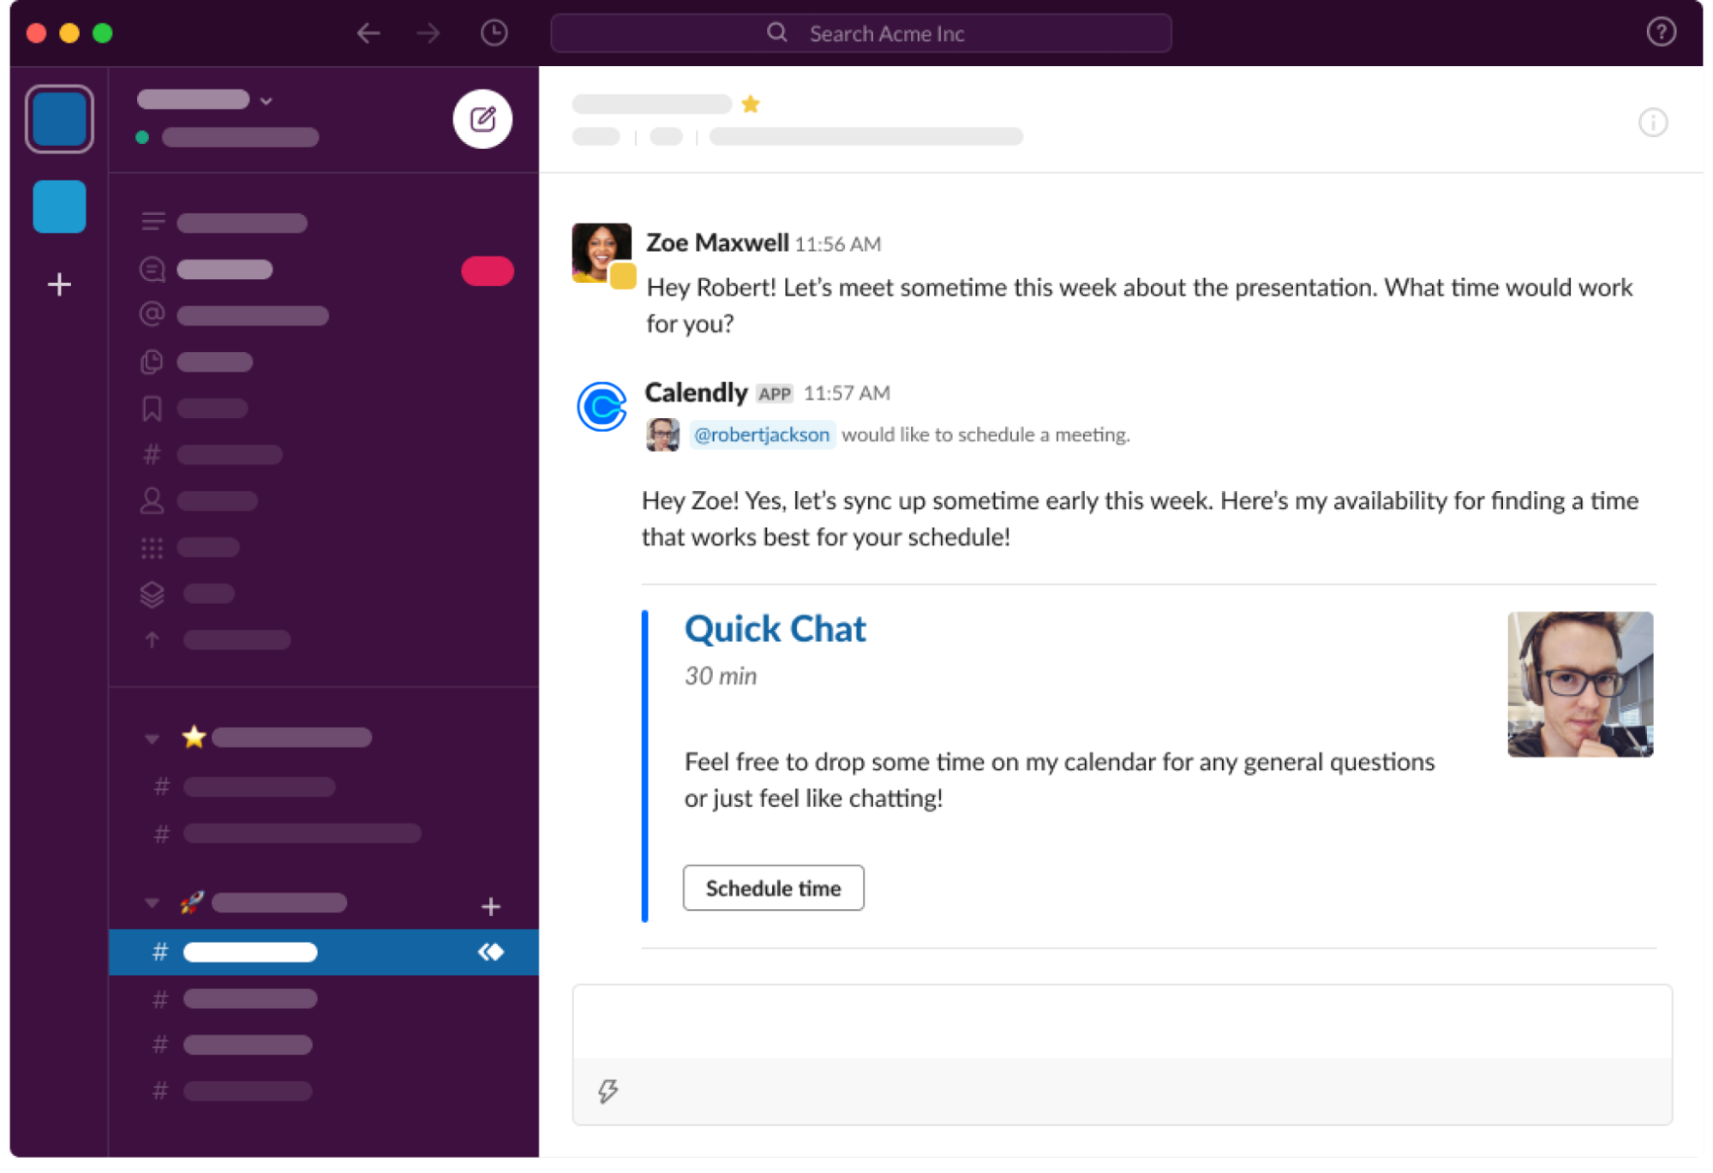
Task: Click the Zoe Maxwell sender name
Action: (x=716, y=243)
